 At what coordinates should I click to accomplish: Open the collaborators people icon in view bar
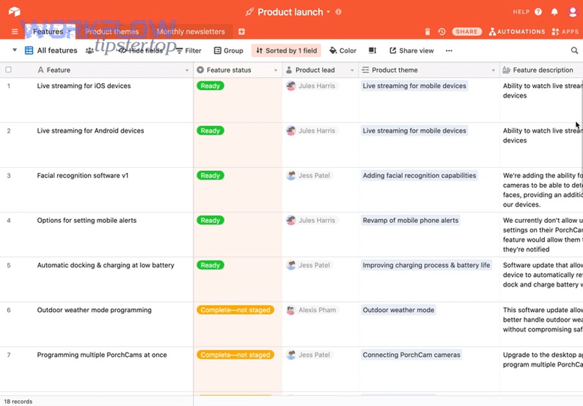(x=89, y=51)
